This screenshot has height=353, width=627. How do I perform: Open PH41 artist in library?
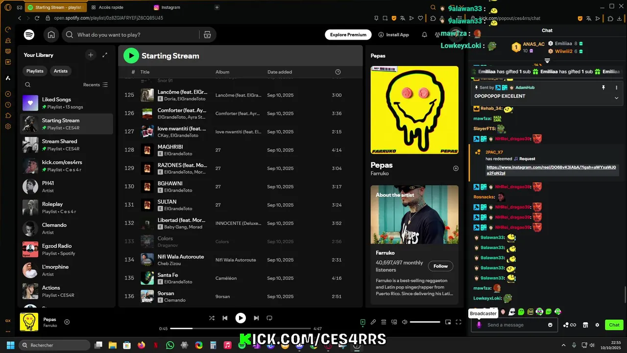click(66, 187)
